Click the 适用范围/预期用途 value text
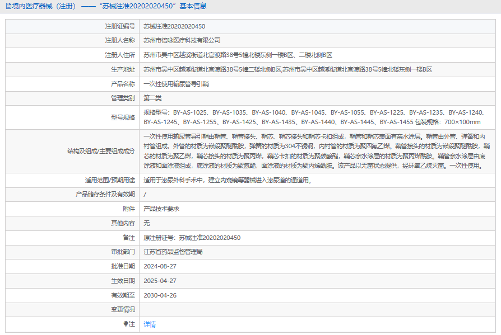This screenshot has width=501, height=335. tap(227, 180)
